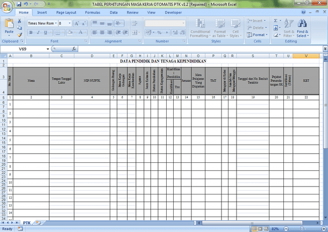Switch to Page Layout view
The image size is (328, 232).
260,229
